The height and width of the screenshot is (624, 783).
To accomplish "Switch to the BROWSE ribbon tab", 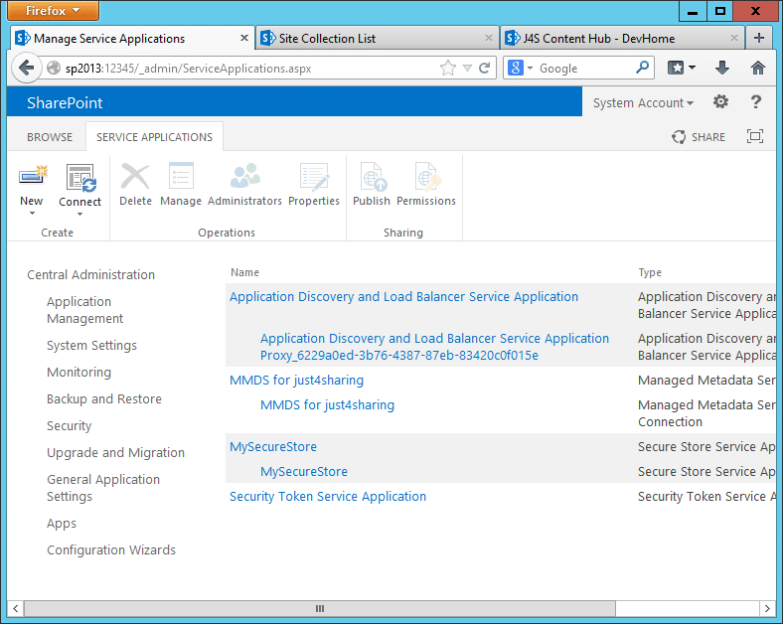I will coord(50,137).
